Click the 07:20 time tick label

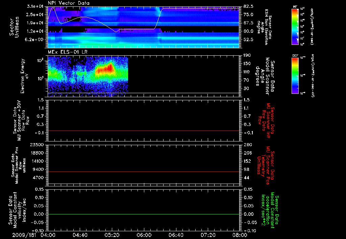208,235
